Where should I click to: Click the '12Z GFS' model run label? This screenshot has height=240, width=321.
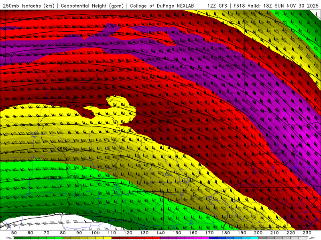217,6
